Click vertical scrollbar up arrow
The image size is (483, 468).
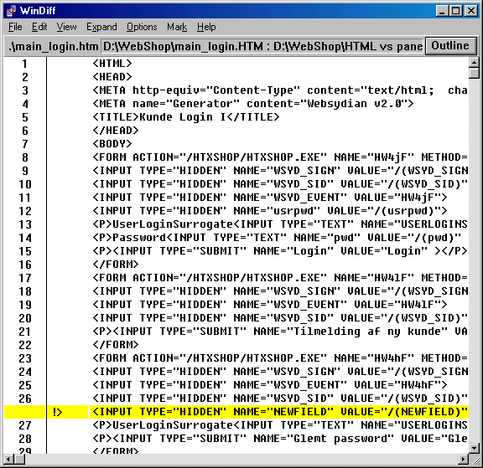pos(474,63)
